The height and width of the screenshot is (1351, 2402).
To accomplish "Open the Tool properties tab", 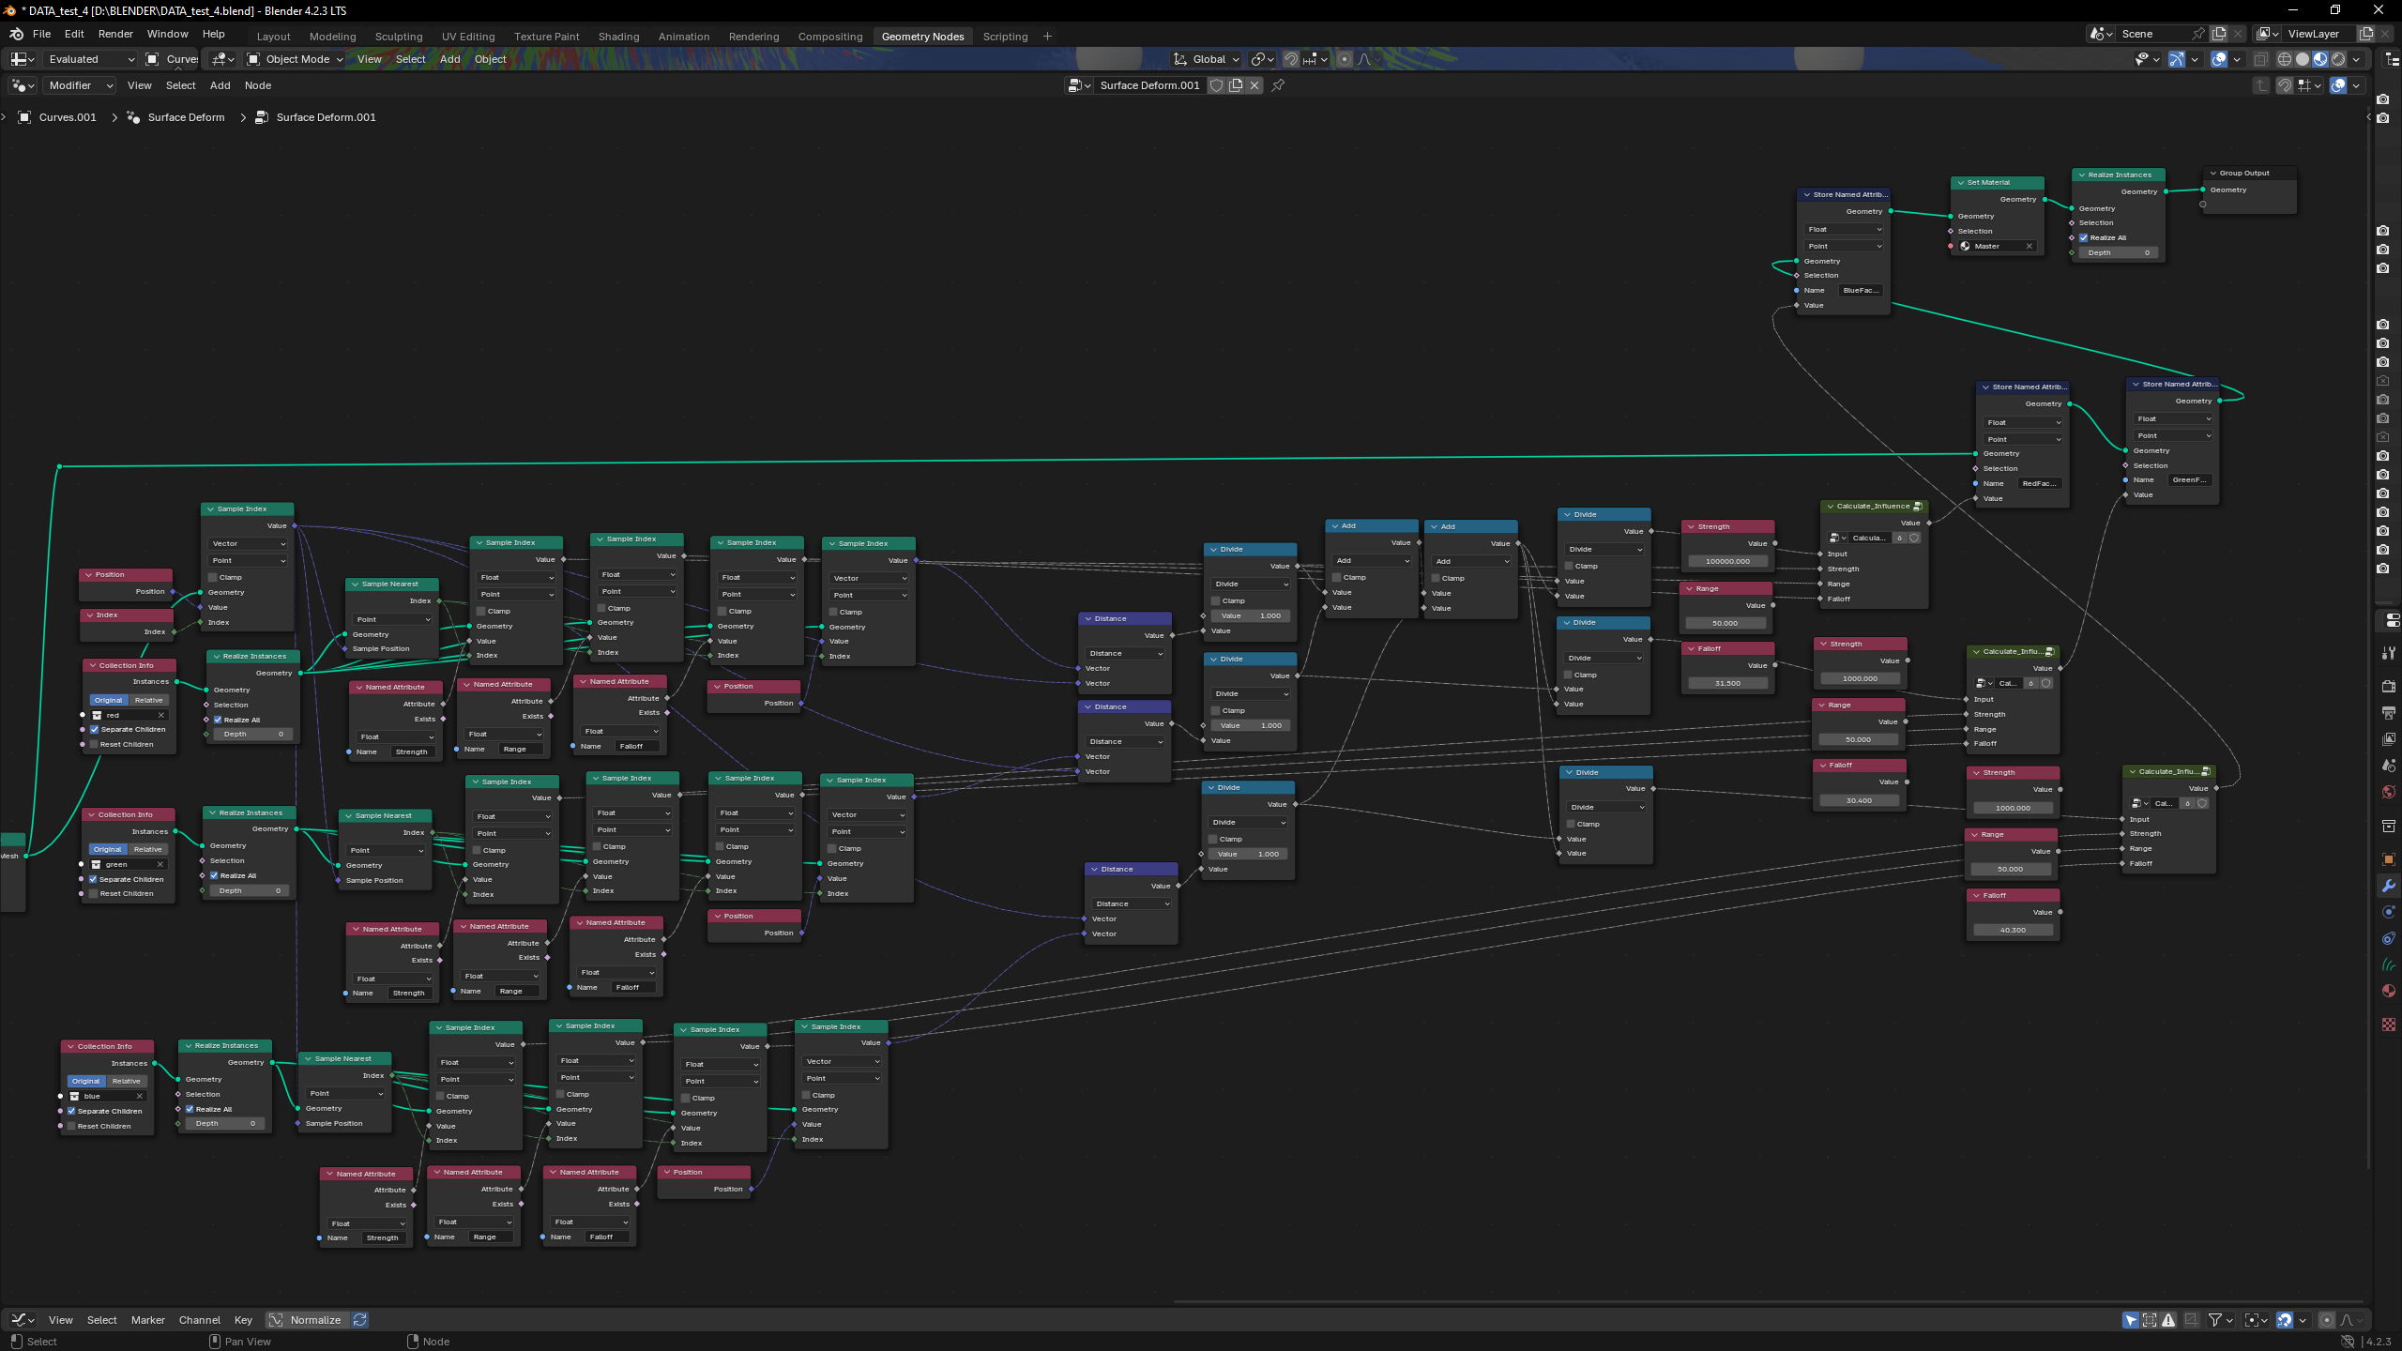I will pos(2389,653).
